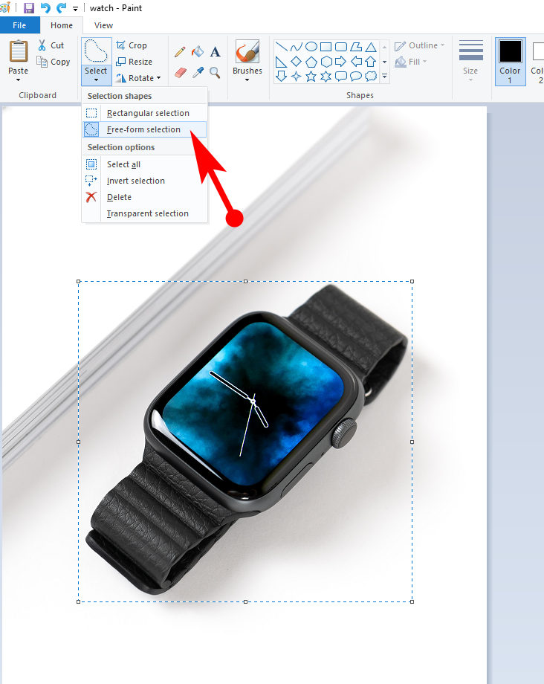The image size is (544, 684).
Task: Switch to the View tab
Action: point(103,25)
